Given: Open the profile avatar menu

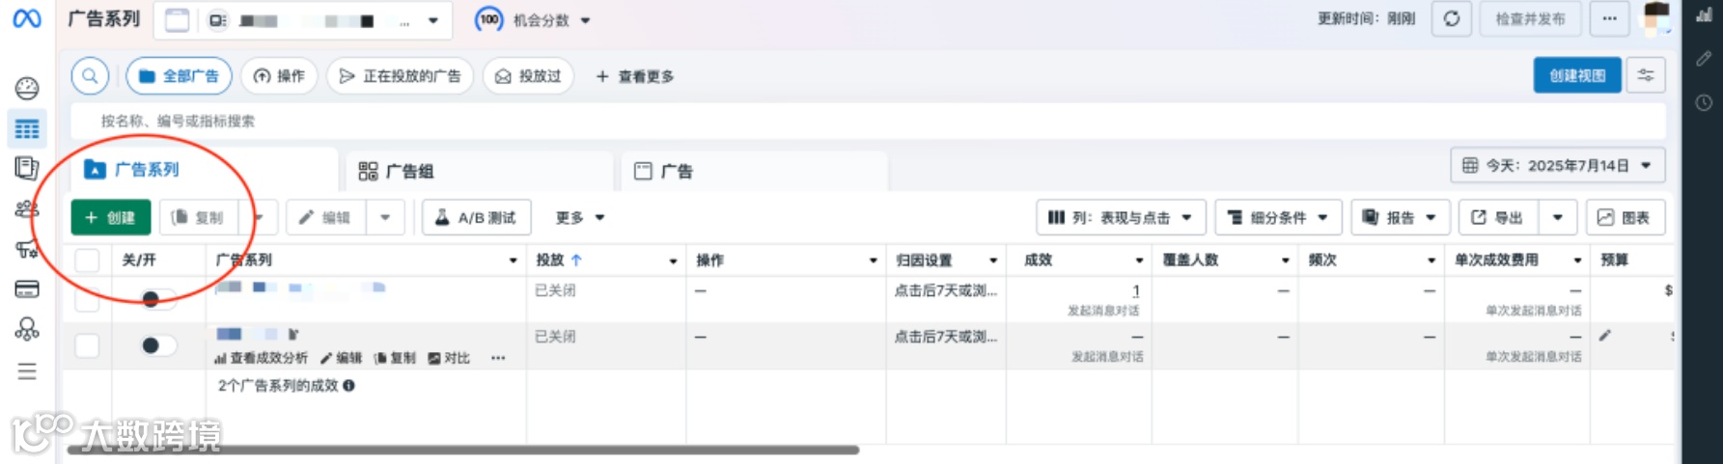Looking at the screenshot, I should pos(1656,18).
